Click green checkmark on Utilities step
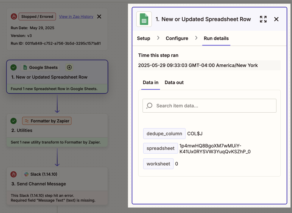 [x=13, y=121]
